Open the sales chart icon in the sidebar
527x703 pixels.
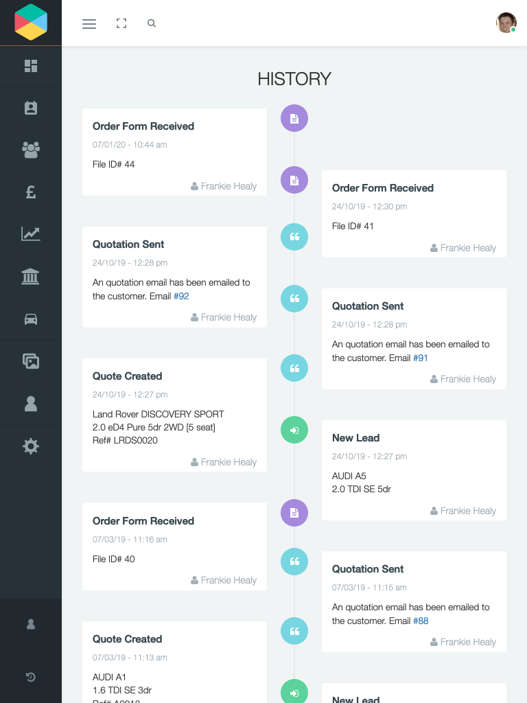[x=30, y=234]
